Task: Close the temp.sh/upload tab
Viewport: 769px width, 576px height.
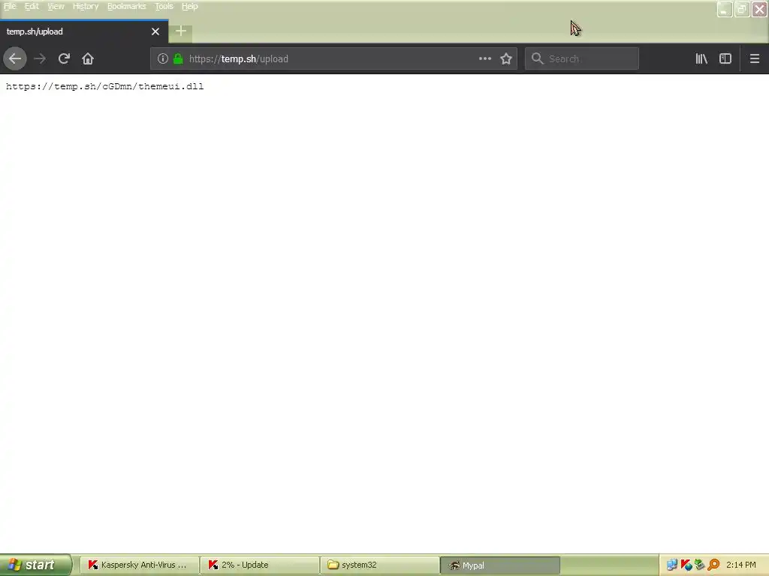Action: tap(155, 31)
